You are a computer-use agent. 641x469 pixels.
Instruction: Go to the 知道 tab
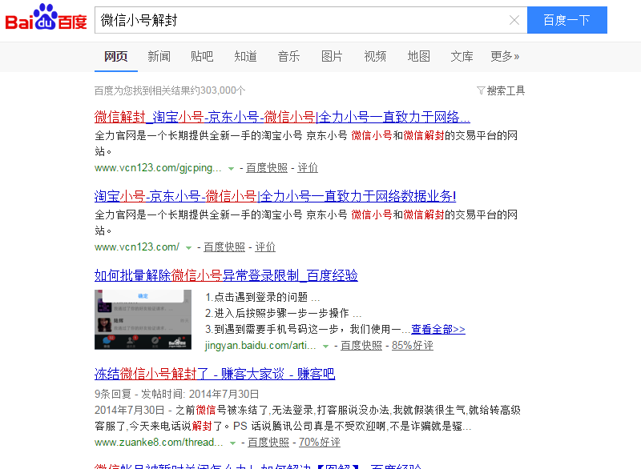245,56
